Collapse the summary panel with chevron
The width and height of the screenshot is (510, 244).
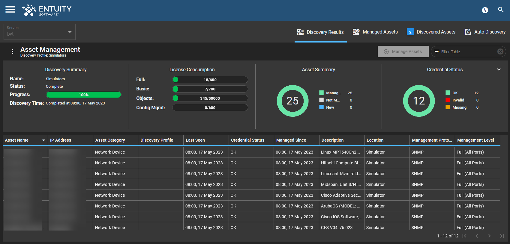(499, 69)
